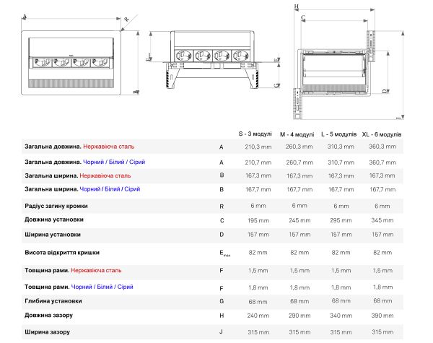Click the 210,7 mm value cell
Image resolution: width=433 pixels, height=343 pixels.
coord(258,162)
